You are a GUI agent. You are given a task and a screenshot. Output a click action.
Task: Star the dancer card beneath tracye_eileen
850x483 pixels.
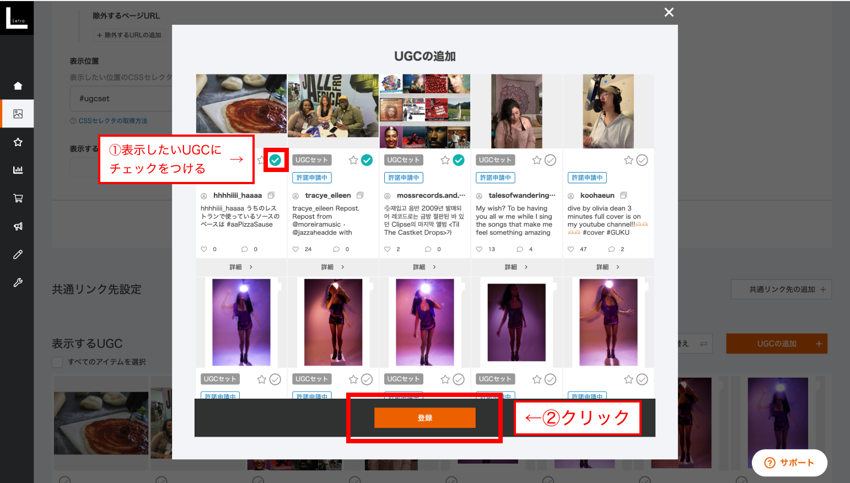pos(353,379)
